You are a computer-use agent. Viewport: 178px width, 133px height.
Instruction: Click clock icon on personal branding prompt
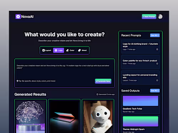[x=157, y=81]
